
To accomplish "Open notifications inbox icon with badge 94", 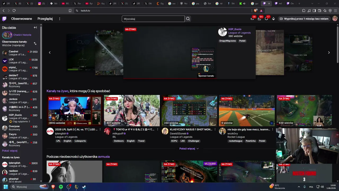I will [259, 19].
